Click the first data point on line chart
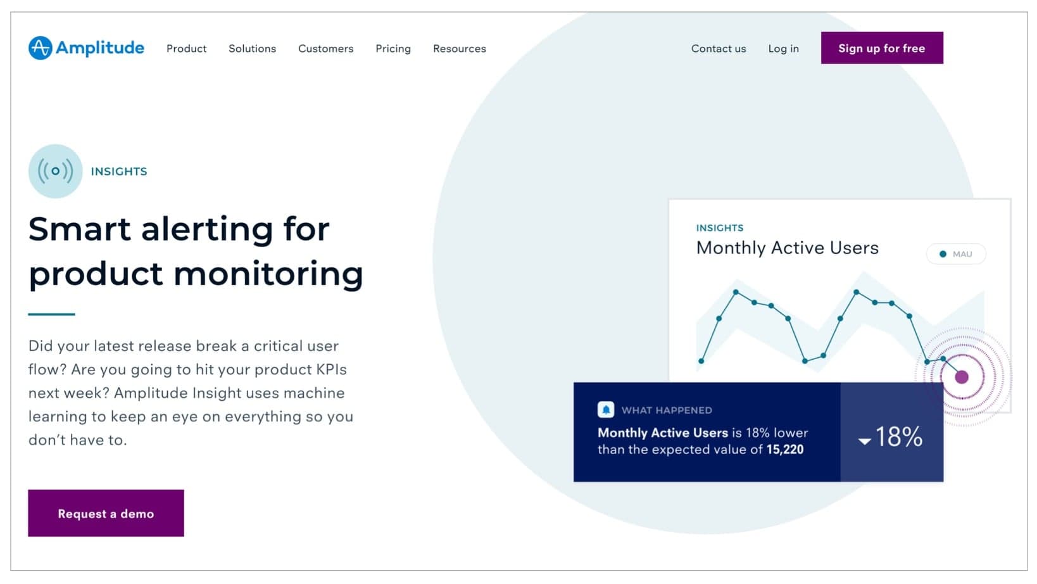Screen dimensions: 1037x584 tap(701, 361)
